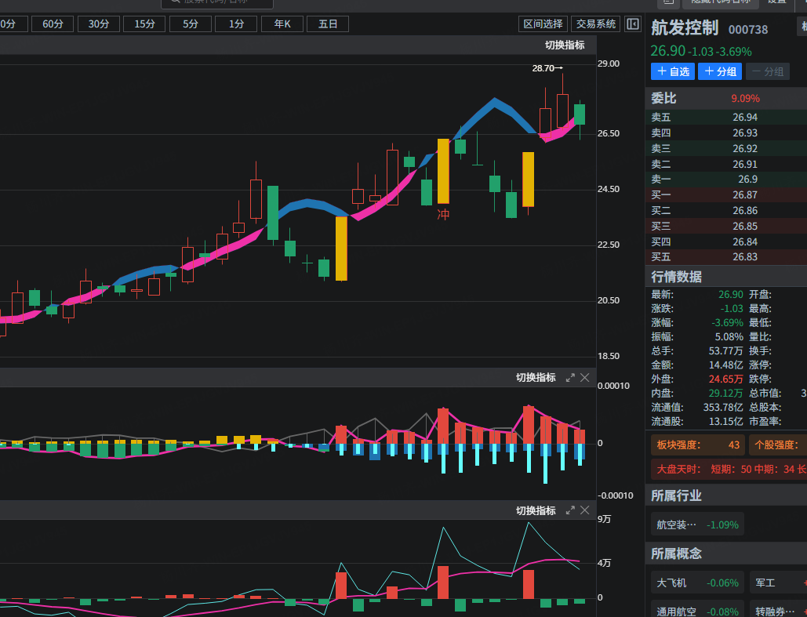
Task: Open the 交易系统 trading system
Action: click(596, 24)
